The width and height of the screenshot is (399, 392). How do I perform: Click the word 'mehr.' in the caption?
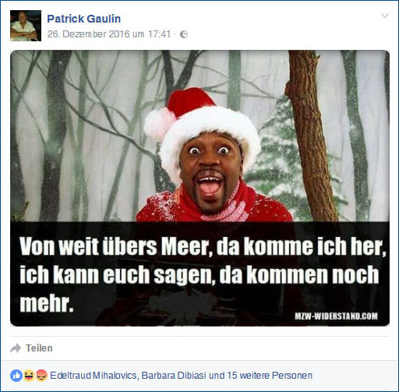click(47, 303)
